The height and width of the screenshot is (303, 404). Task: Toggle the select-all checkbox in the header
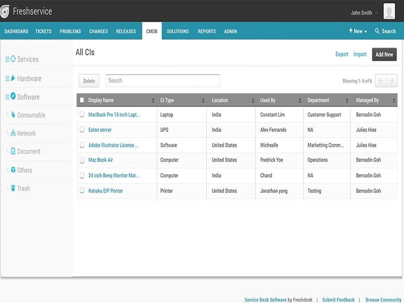point(82,100)
